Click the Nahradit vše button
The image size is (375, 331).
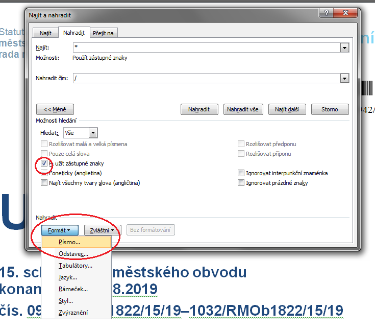pos(243,109)
